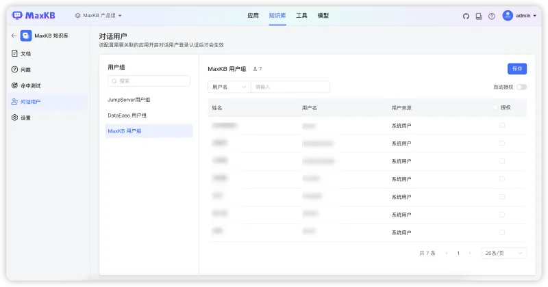Open the 用户名 filter dropdown
This screenshot has height=287, width=548.
(229, 87)
